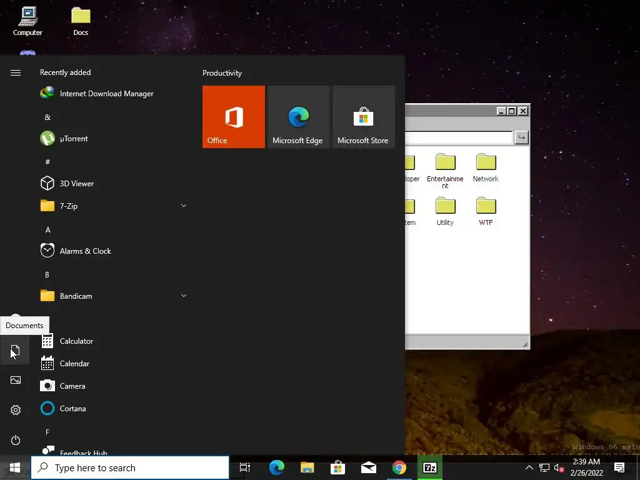
Task: Open the Entertainment folder in the window
Action: [445, 171]
